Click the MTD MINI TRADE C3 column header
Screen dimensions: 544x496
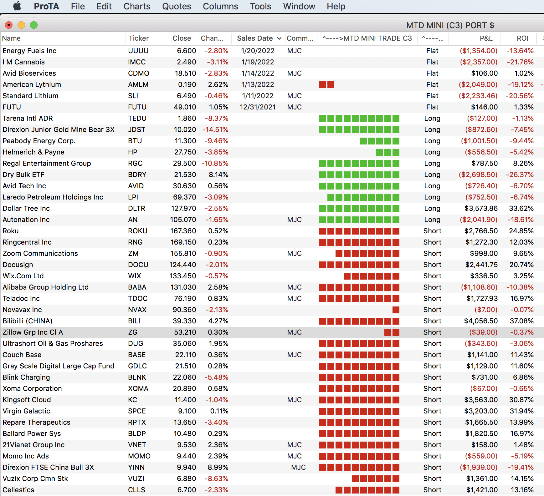click(367, 38)
